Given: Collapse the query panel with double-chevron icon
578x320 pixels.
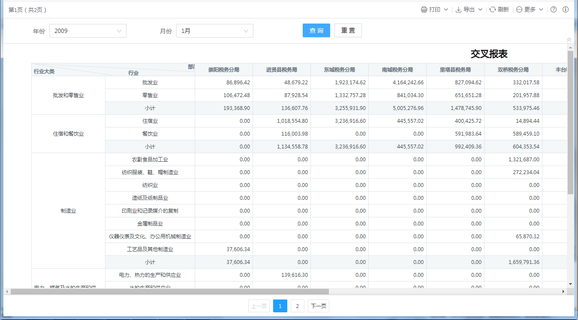Looking at the screenshot, I should [569, 40].
